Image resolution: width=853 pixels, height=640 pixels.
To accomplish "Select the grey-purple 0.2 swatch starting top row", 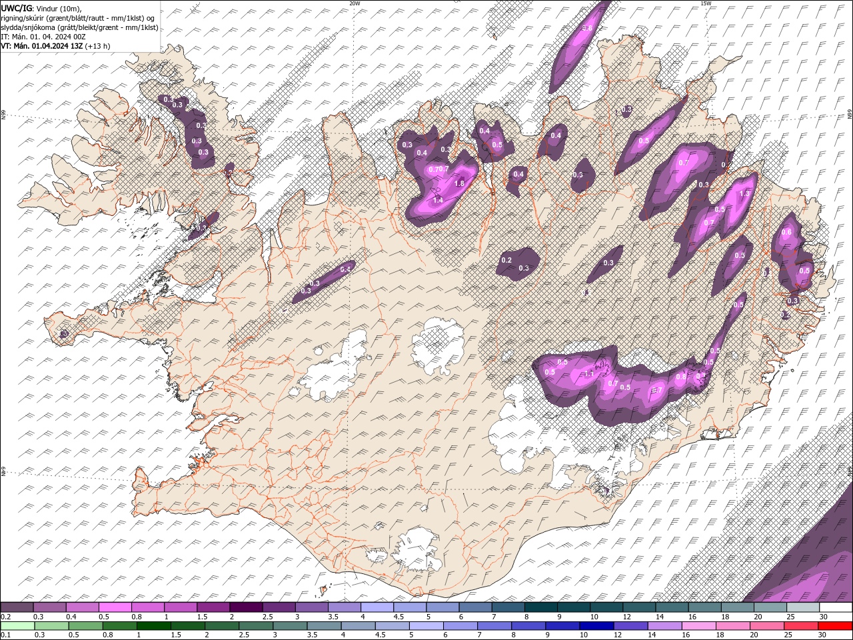I will tap(17, 607).
